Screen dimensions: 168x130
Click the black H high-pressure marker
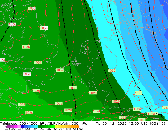tap(156, 114)
